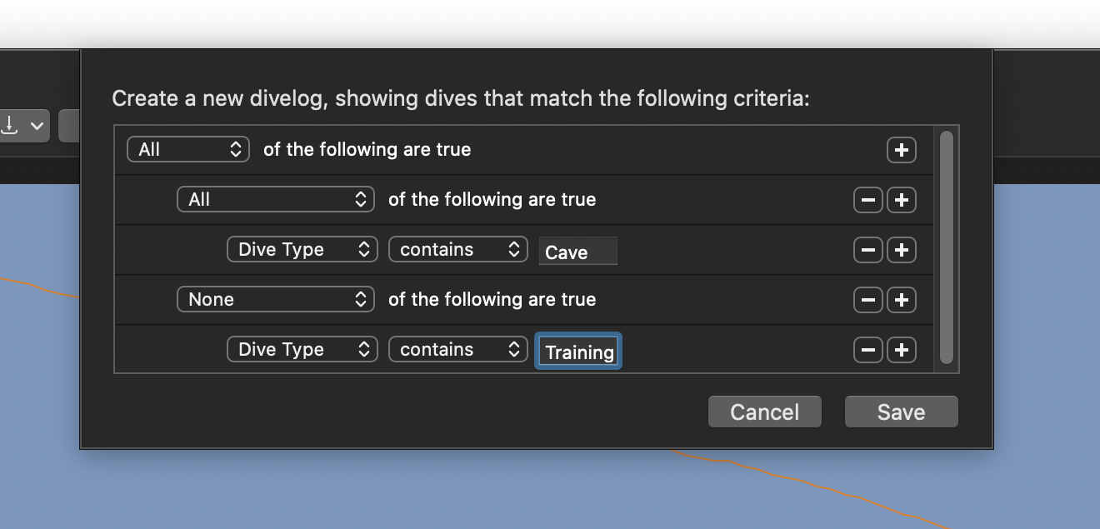Remove the first nested 'All' group
This screenshot has width=1100, height=529.
tap(867, 200)
